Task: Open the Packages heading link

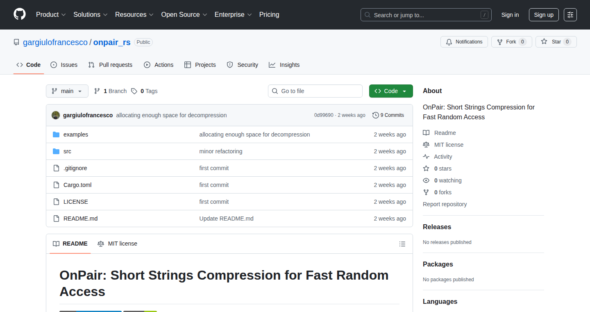Action: point(438,264)
